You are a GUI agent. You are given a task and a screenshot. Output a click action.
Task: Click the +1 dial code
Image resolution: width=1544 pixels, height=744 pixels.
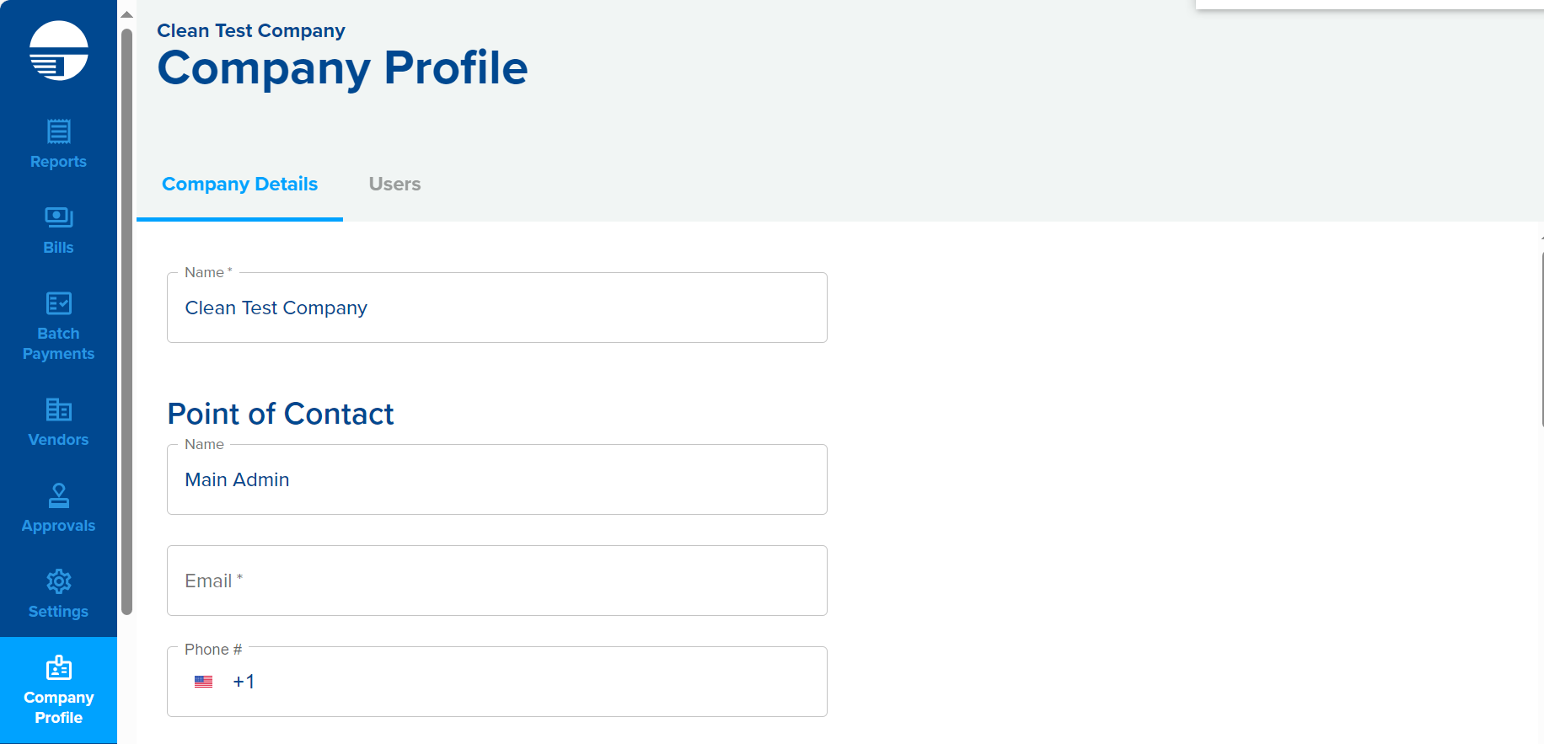pos(244,681)
